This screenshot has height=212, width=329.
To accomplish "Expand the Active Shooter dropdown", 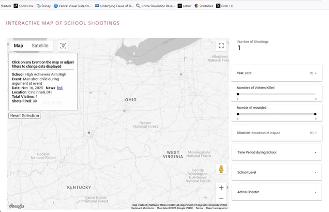I will pyautogui.click(x=277, y=192).
